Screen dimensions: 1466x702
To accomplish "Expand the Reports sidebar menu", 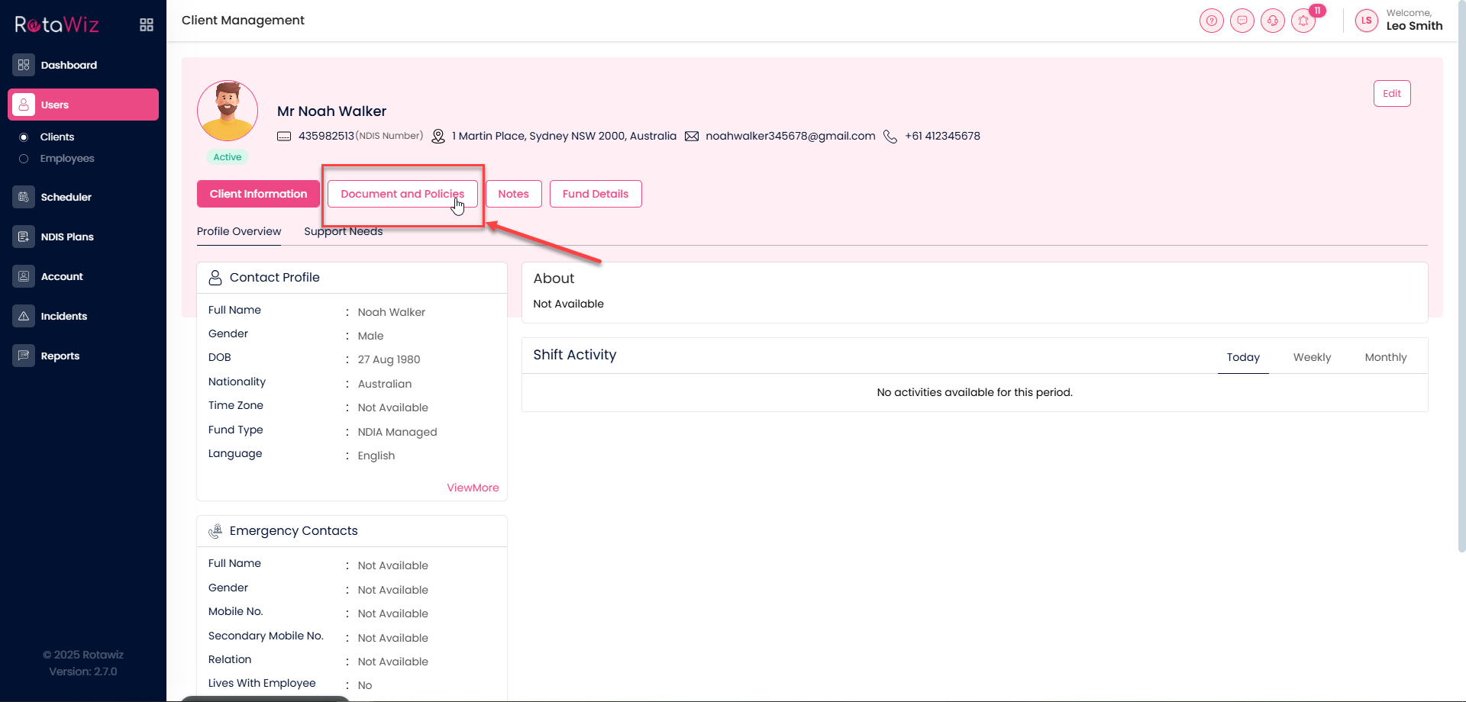I will click(x=60, y=356).
